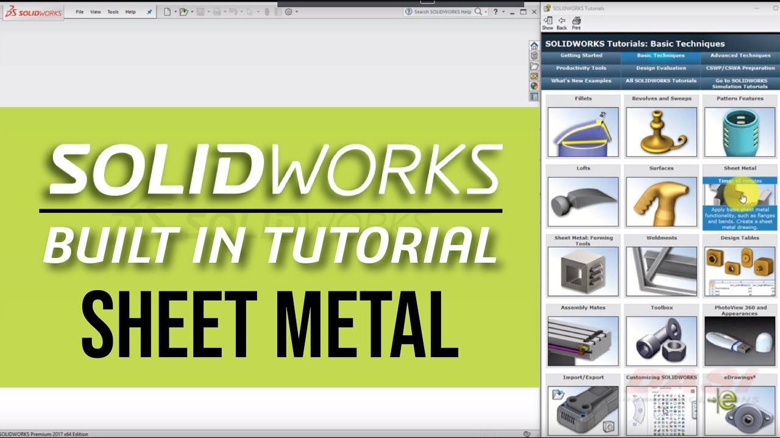Open the Assembly Mates tutorial thumbnail
The width and height of the screenshot is (780, 438).
point(583,341)
